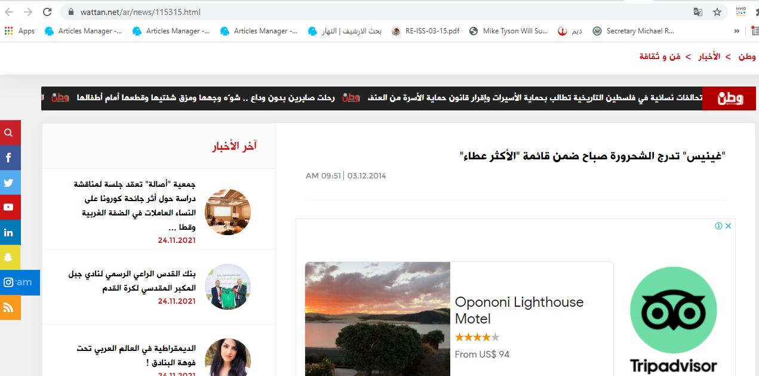
Task: Click the LinkedIn sidebar icon
Action: click(x=9, y=233)
